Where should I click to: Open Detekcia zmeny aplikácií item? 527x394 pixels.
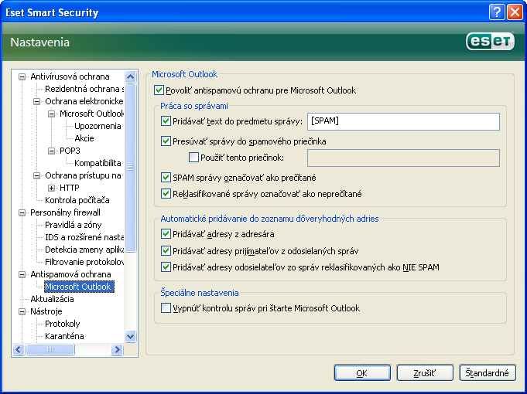[84, 250]
